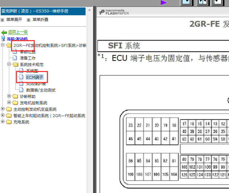The height and width of the screenshot is (193, 229).
Task: Click connector terminal number 46
Action: point(131,139)
